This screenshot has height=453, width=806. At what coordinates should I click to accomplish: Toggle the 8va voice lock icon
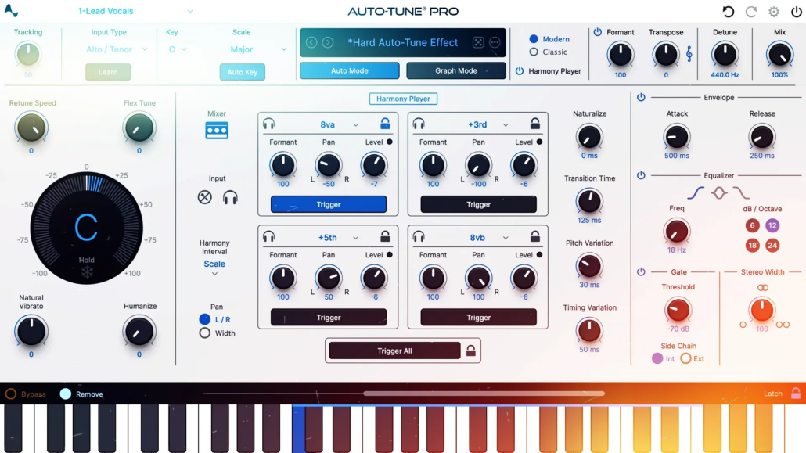click(x=385, y=124)
